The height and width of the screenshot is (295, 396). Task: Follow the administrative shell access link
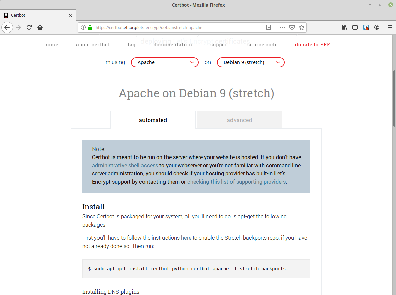(125, 165)
